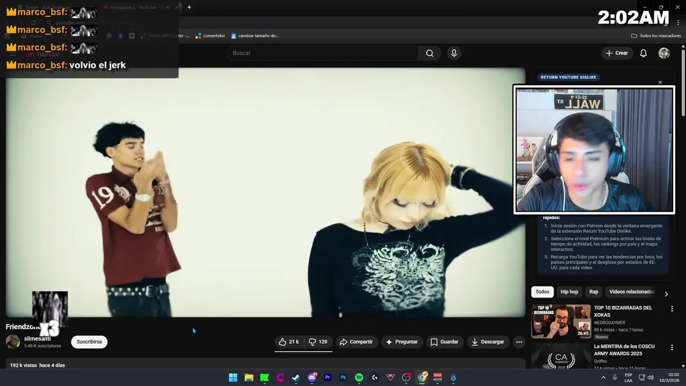Open the cambiar tamaño de bookmark
Viewport: 686px width, 386px height.
click(x=255, y=36)
